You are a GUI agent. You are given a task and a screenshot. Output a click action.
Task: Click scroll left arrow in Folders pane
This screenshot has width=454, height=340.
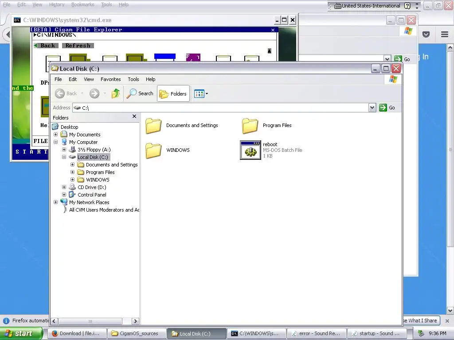54,321
